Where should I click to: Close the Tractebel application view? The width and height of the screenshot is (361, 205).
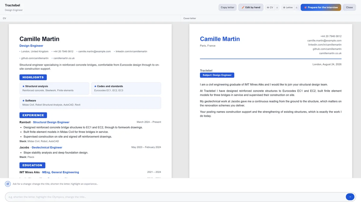(349, 8)
